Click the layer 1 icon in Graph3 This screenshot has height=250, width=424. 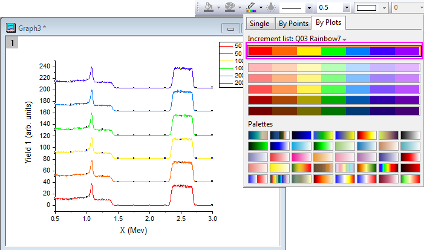[12, 43]
